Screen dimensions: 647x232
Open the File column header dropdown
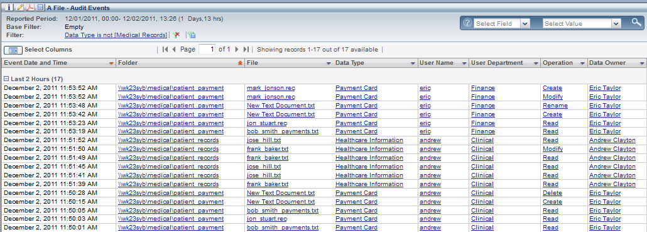[x=329, y=64]
